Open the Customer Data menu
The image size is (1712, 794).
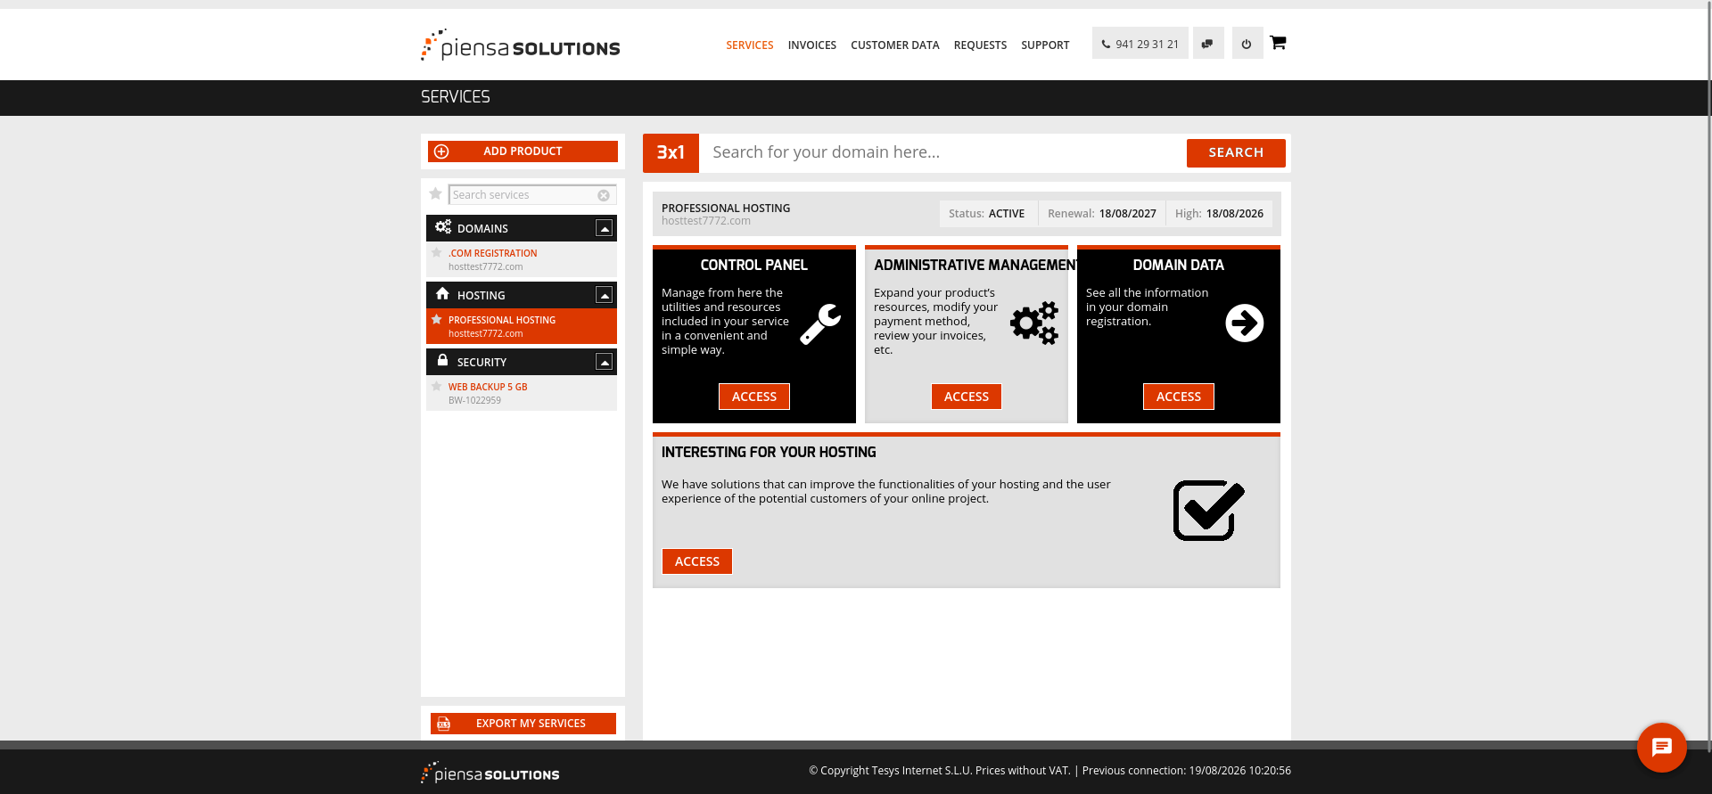pos(895,45)
